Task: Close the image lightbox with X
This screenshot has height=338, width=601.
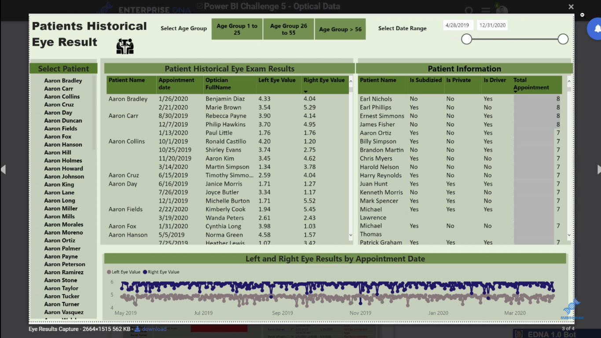Action: (x=571, y=7)
